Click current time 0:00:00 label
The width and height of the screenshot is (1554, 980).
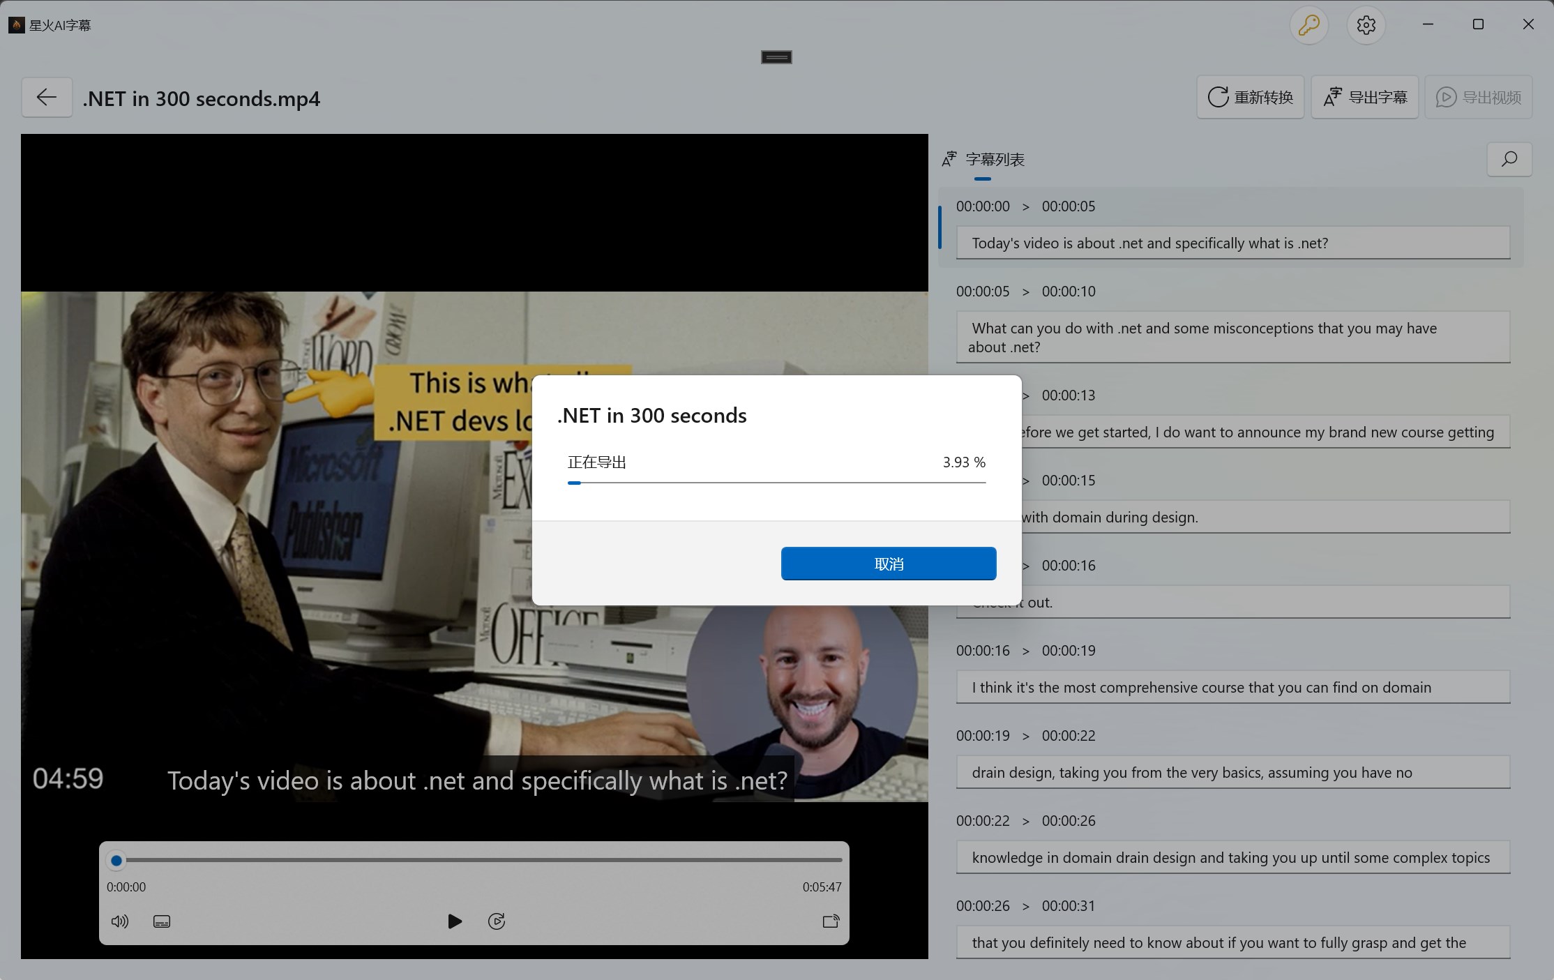126,887
